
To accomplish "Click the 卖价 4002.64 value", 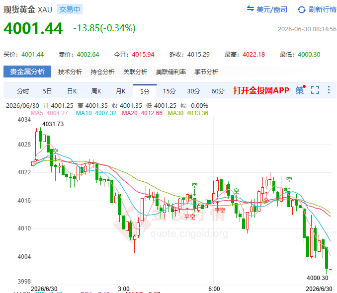I will pos(88,55).
